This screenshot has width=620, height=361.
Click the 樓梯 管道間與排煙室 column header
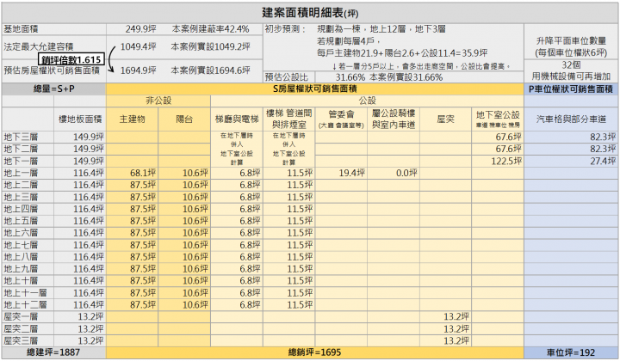288,119
